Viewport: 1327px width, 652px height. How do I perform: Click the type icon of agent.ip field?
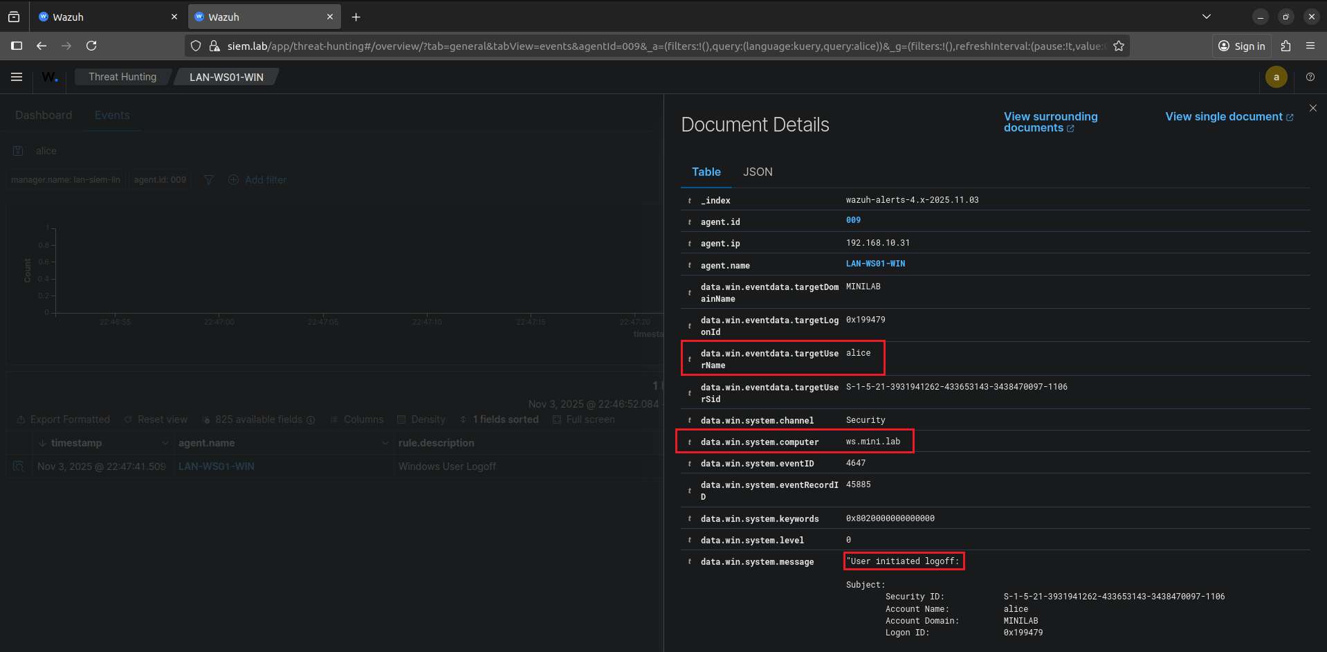coord(690,244)
